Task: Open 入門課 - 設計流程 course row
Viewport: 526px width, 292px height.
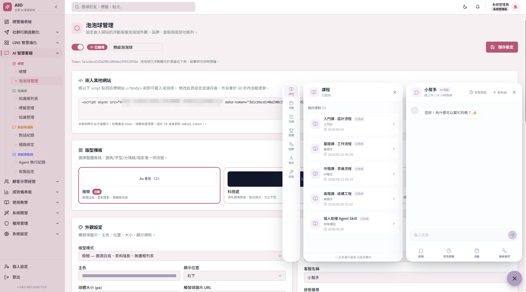Action: pyautogui.click(x=353, y=124)
